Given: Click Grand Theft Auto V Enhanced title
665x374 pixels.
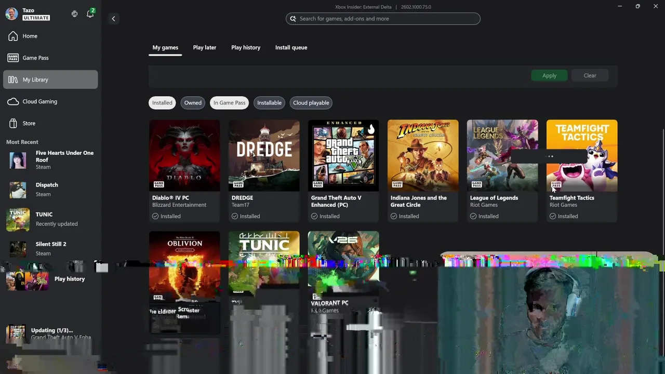Looking at the screenshot, I should point(336,201).
